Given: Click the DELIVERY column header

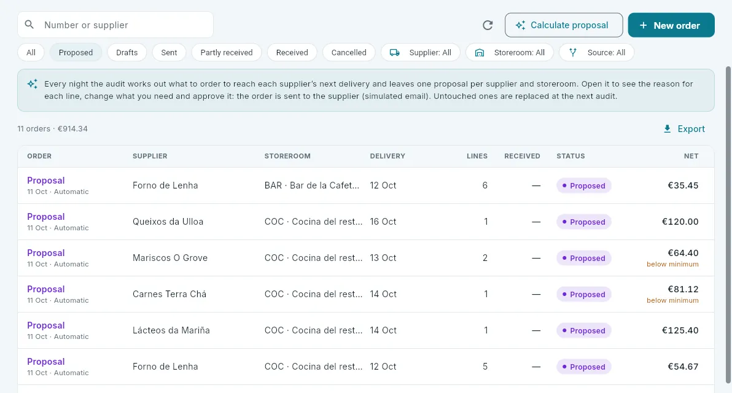Looking at the screenshot, I should point(387,157).
